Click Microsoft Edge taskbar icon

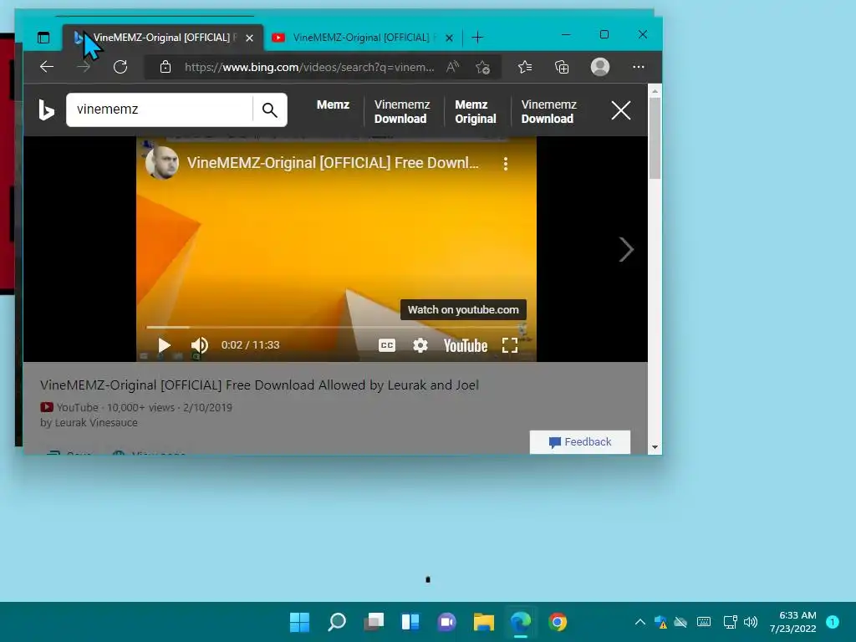coord(521,622)
